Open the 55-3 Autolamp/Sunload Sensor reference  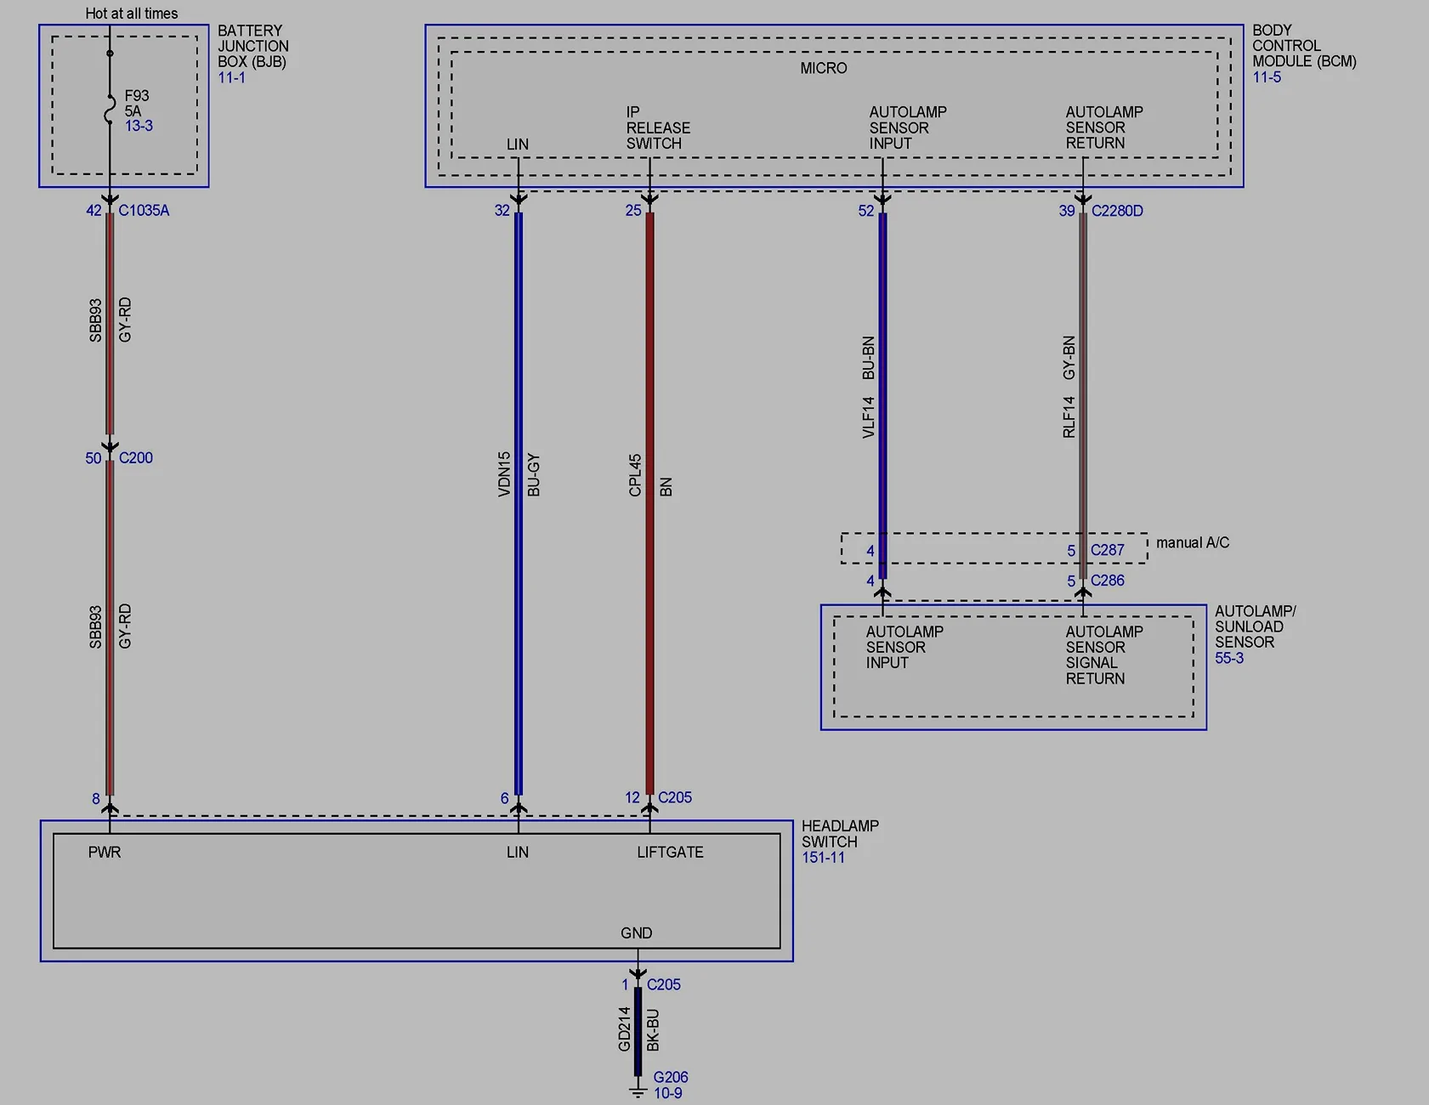pyautogui.click(x=1228, y=658)
